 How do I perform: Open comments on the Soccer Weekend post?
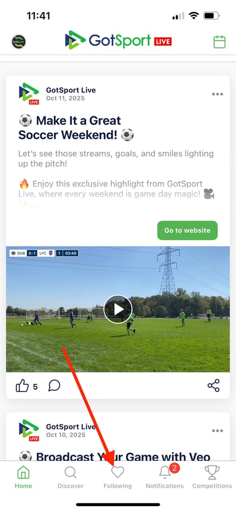(x=54, y=386)
